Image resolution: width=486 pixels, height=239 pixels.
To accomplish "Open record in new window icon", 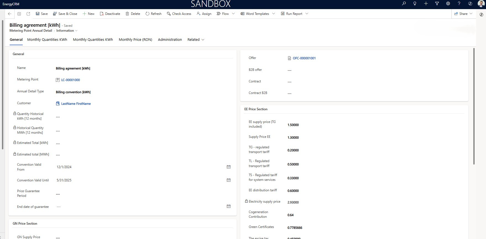I will coord(28,14).
